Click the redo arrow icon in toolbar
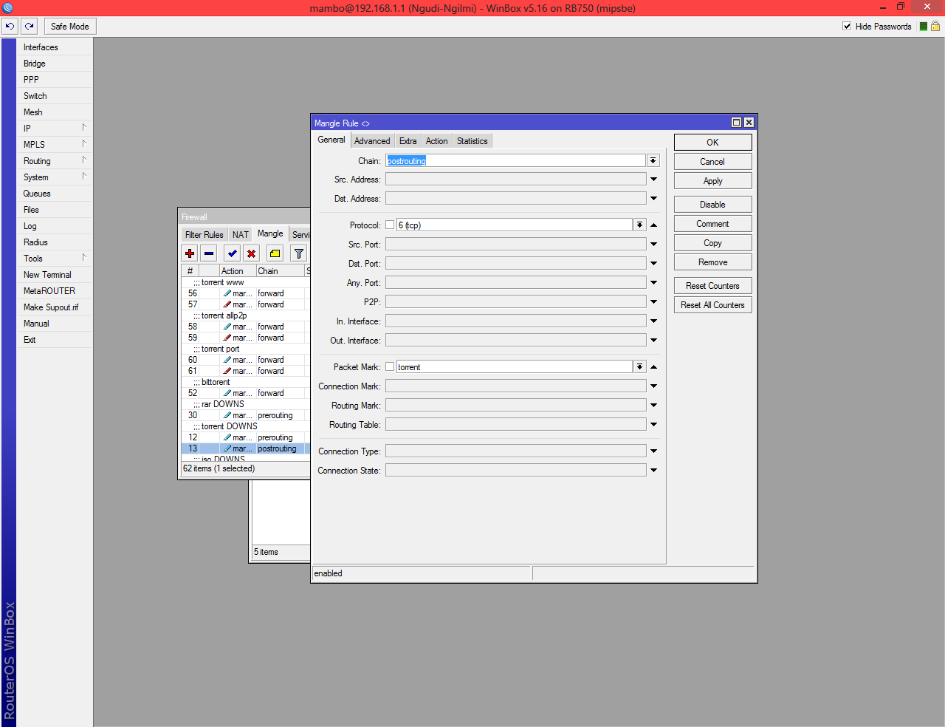The image size is (945, 727). click(x=30, y=26)
